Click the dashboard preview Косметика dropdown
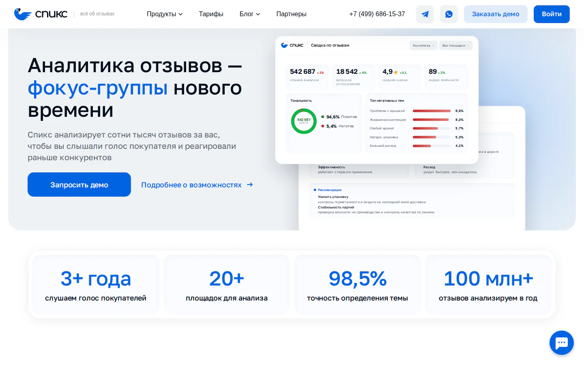This screenshot has height=365, width=584. click(x=423, y=45)
